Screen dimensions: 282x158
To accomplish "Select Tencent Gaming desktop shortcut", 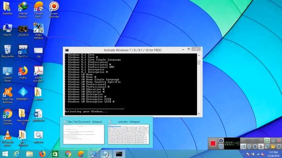I will pos(38,10).
